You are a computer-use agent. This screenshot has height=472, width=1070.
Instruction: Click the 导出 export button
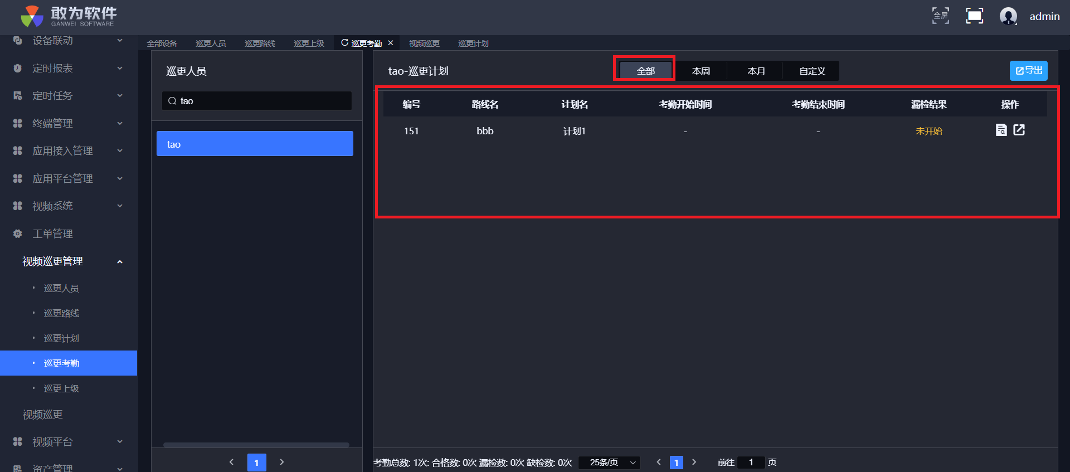tap(1029, 71)
